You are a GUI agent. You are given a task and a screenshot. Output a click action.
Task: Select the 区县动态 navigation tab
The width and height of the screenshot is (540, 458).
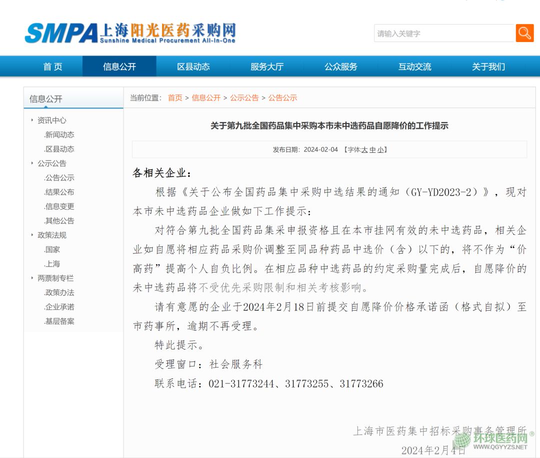click(x=193, y=66)
